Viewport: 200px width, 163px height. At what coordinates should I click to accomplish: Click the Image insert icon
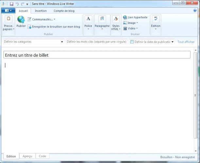[x=125, y=23]
